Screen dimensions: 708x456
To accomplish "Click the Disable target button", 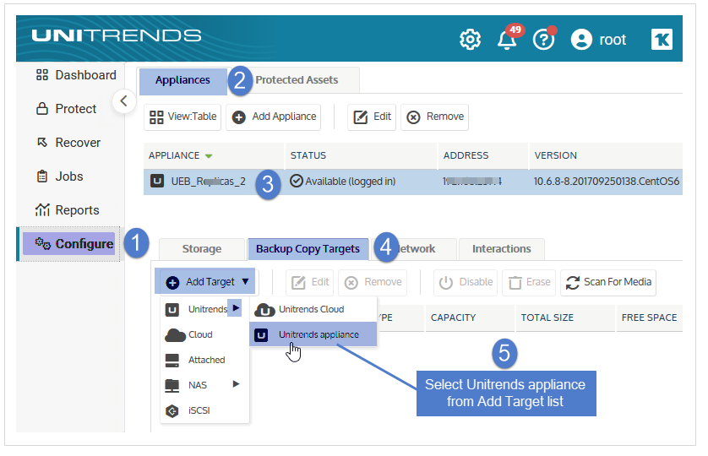I will (x=466, y=283).
